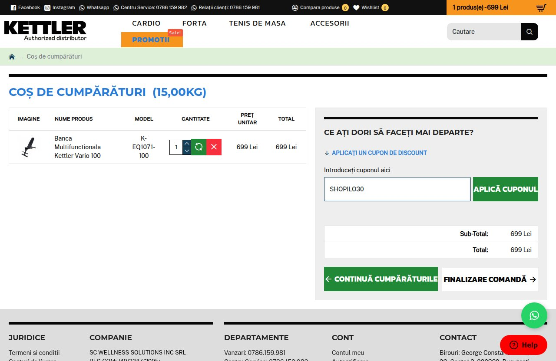Viewport: 556px width, 361px height.
Task: Open Banca Multifunctionala Kettler Vario 100 link
Action: 77,147
